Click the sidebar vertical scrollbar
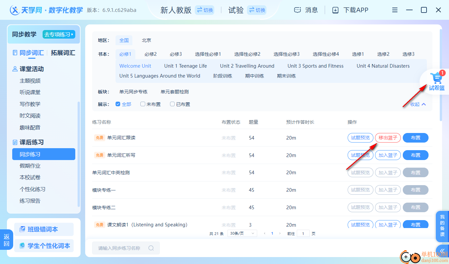This screenshot has width=449, height=264. [x=78, y=154]
